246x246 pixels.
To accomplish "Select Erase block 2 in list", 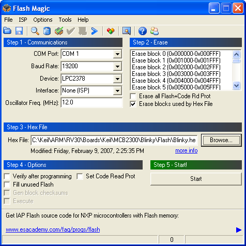I will click(x=176, y=67).
